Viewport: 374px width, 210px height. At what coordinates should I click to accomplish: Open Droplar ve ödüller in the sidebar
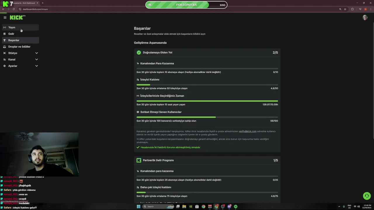[x=20, y=47]
